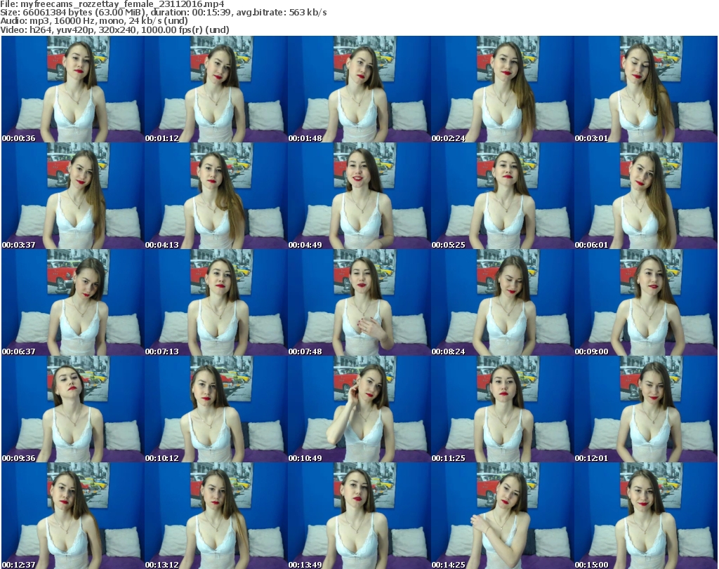The width and height of the screenshot is (719, 569).
Task: Select the thumbnail frame at 00:04:49
Action: click(x=359, y=196)
